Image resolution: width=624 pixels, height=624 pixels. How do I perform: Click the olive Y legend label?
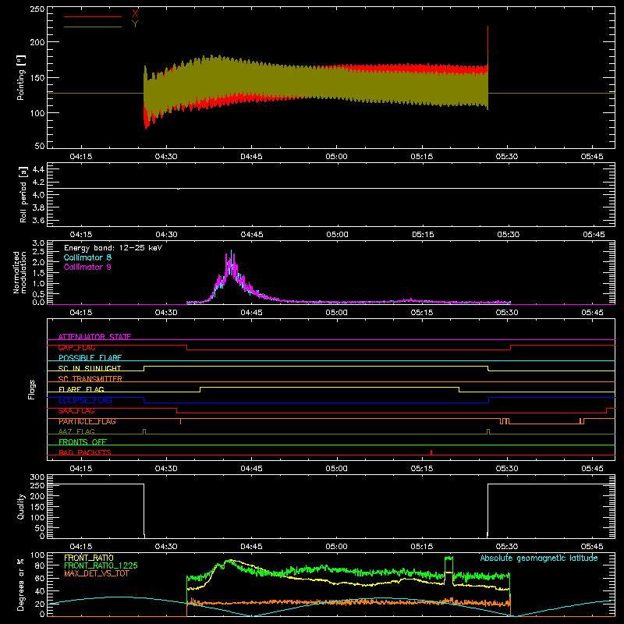point(135,24)
